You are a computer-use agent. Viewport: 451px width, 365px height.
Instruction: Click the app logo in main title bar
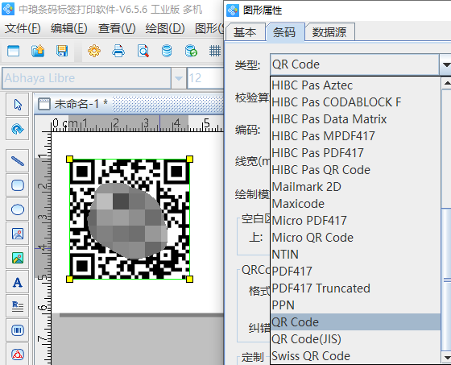(x=8, y=9)
